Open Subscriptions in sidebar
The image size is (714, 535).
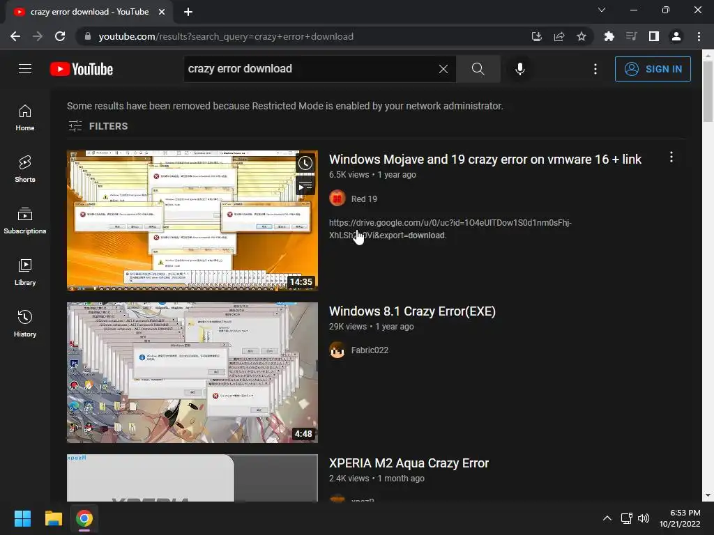click(25, 221)
